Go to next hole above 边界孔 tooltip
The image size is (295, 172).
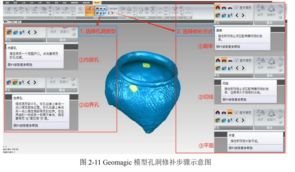[x=35, y=82]
